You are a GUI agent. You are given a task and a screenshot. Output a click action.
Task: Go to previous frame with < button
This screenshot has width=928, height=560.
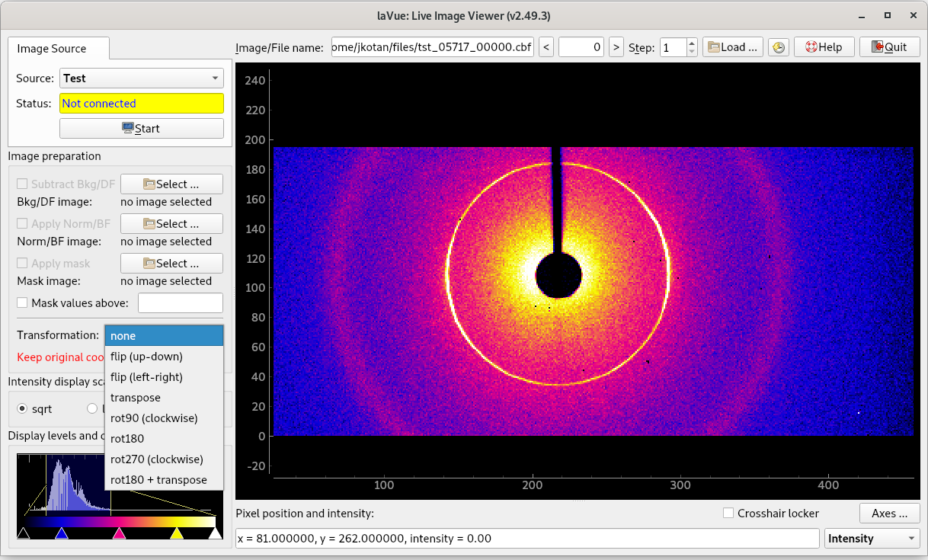(x=546, y=47)
